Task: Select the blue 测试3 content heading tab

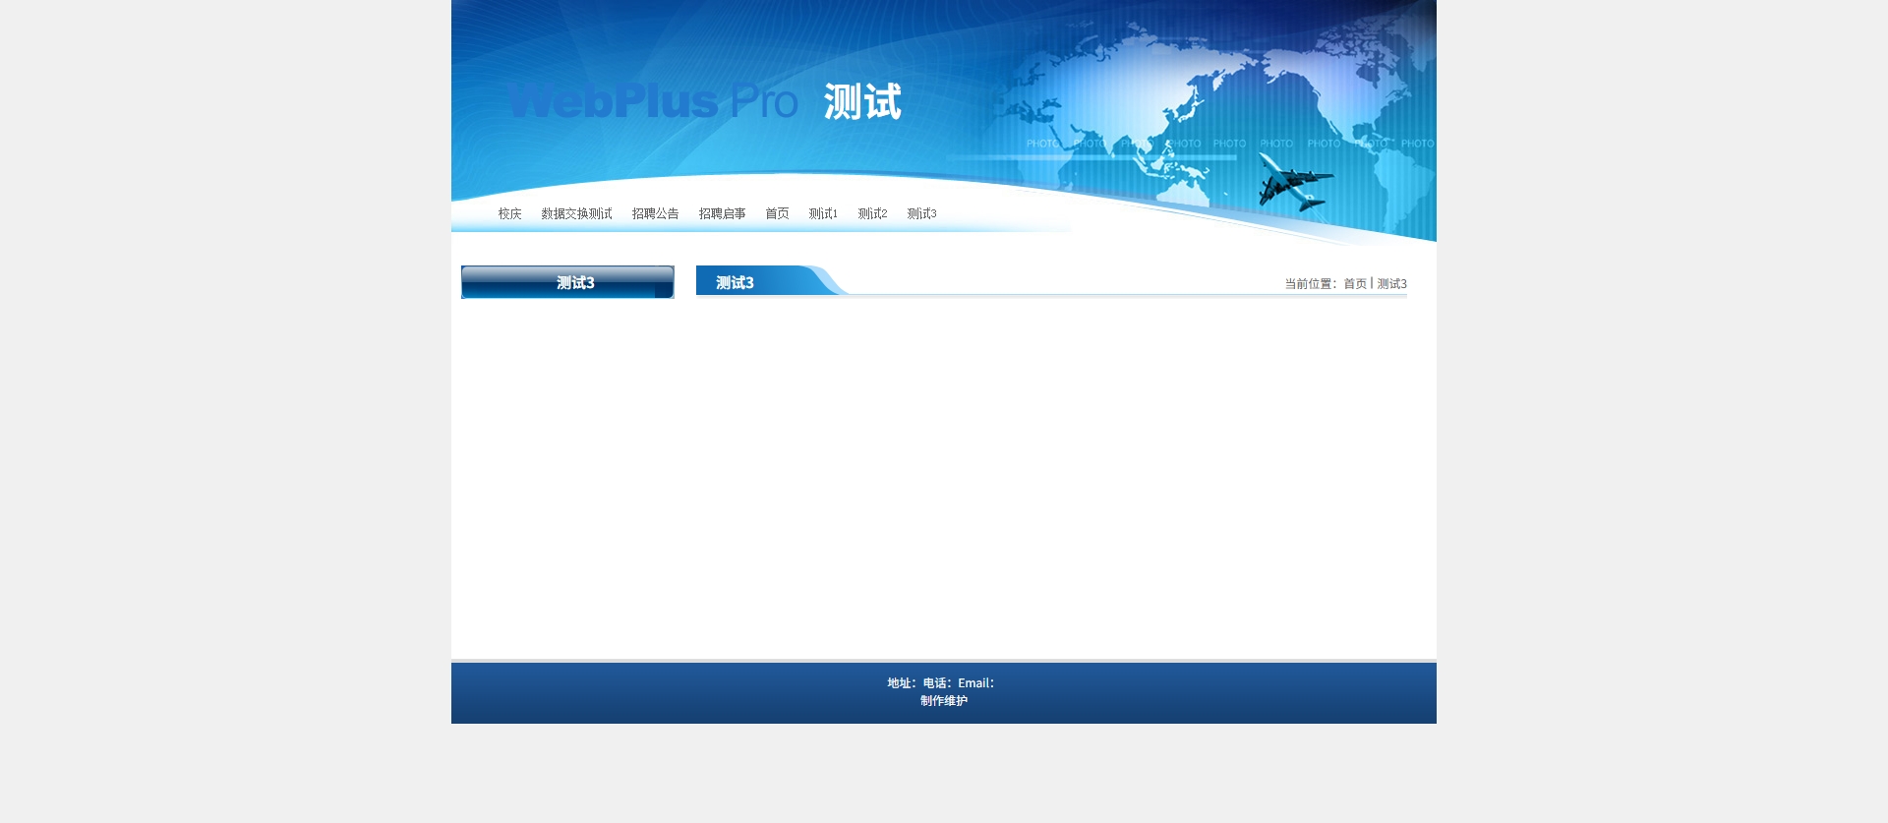Action: click(736, 282)
